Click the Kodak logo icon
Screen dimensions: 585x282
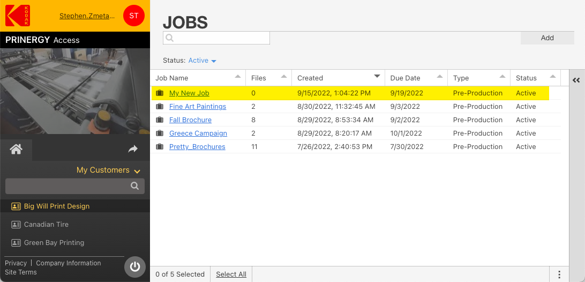(17, 16)
